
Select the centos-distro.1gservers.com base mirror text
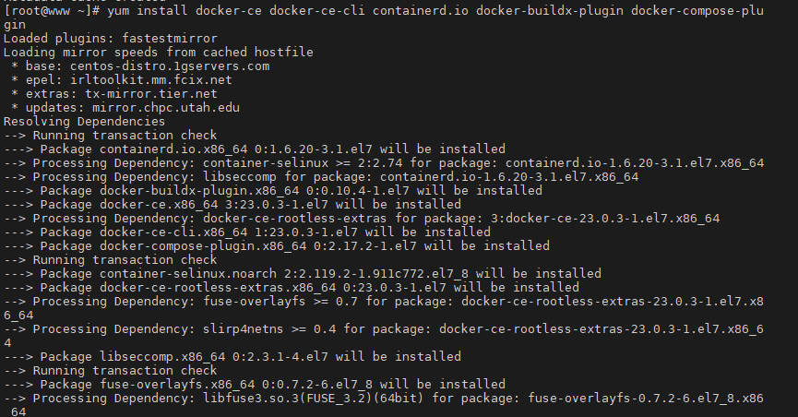click(x=171, y=66)
